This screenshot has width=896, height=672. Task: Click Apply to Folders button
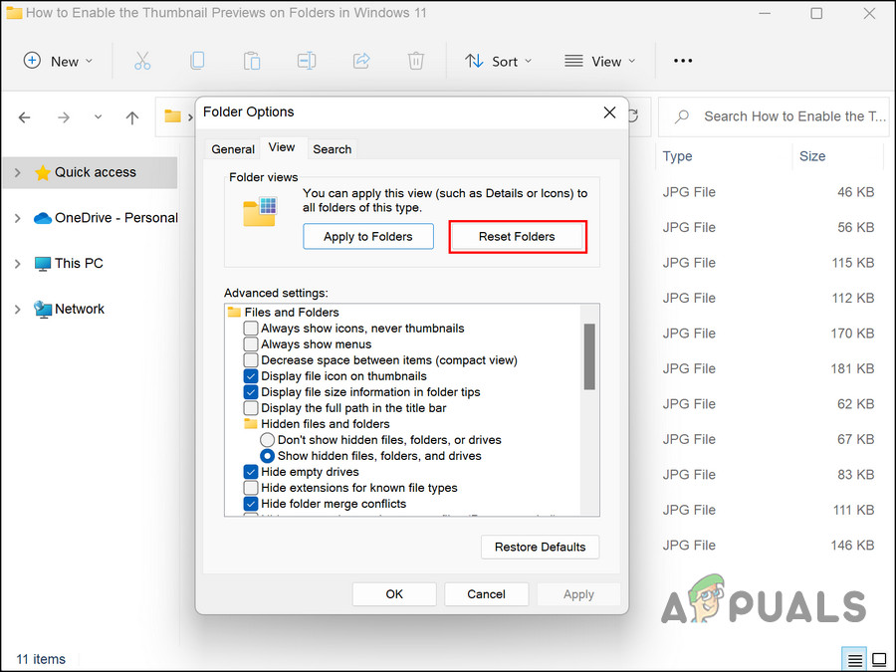coord(368,237)
